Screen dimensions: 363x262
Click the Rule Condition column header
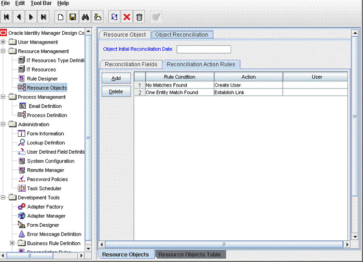pyautogui.click(x=179, y=77)
